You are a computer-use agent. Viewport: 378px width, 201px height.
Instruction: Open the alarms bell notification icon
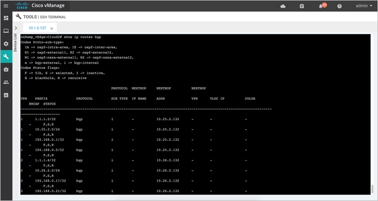pyautogui.click(x=321, y=6)
